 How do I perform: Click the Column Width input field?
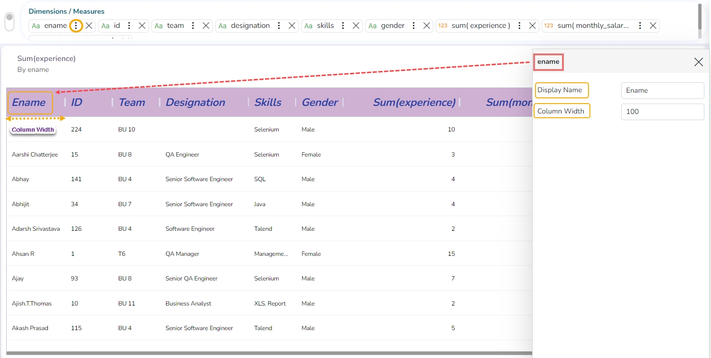tap(662, 112)
